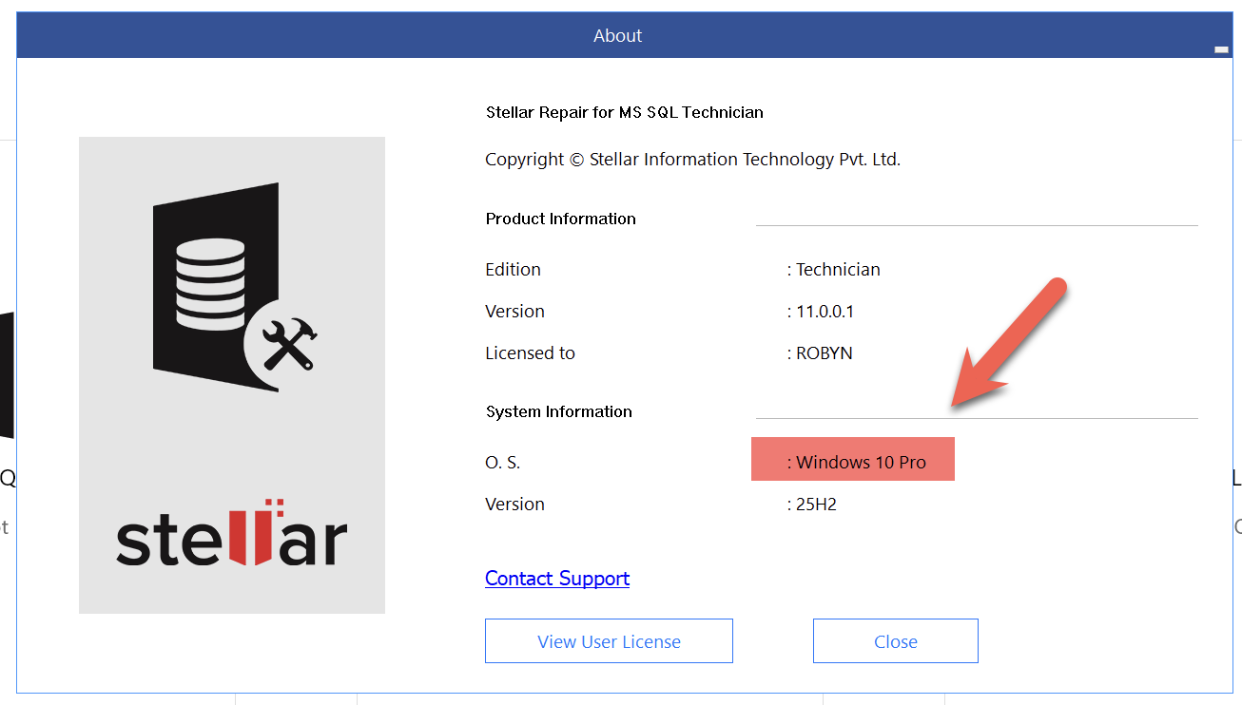1242x705 pixels.
Task: Click the Product Information heading
Action: [x=561, y=219]
